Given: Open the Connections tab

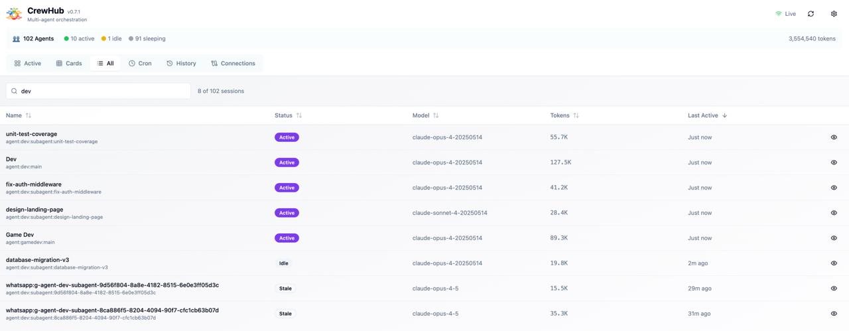Looking at the screenshot, I should [x=233, y=64].
